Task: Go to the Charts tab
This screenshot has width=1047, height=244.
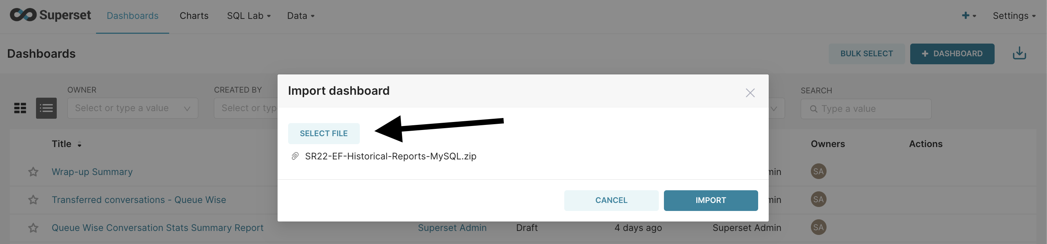Action: click(194, 16)
